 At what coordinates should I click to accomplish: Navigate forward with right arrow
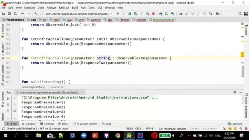tap(28, 14)
